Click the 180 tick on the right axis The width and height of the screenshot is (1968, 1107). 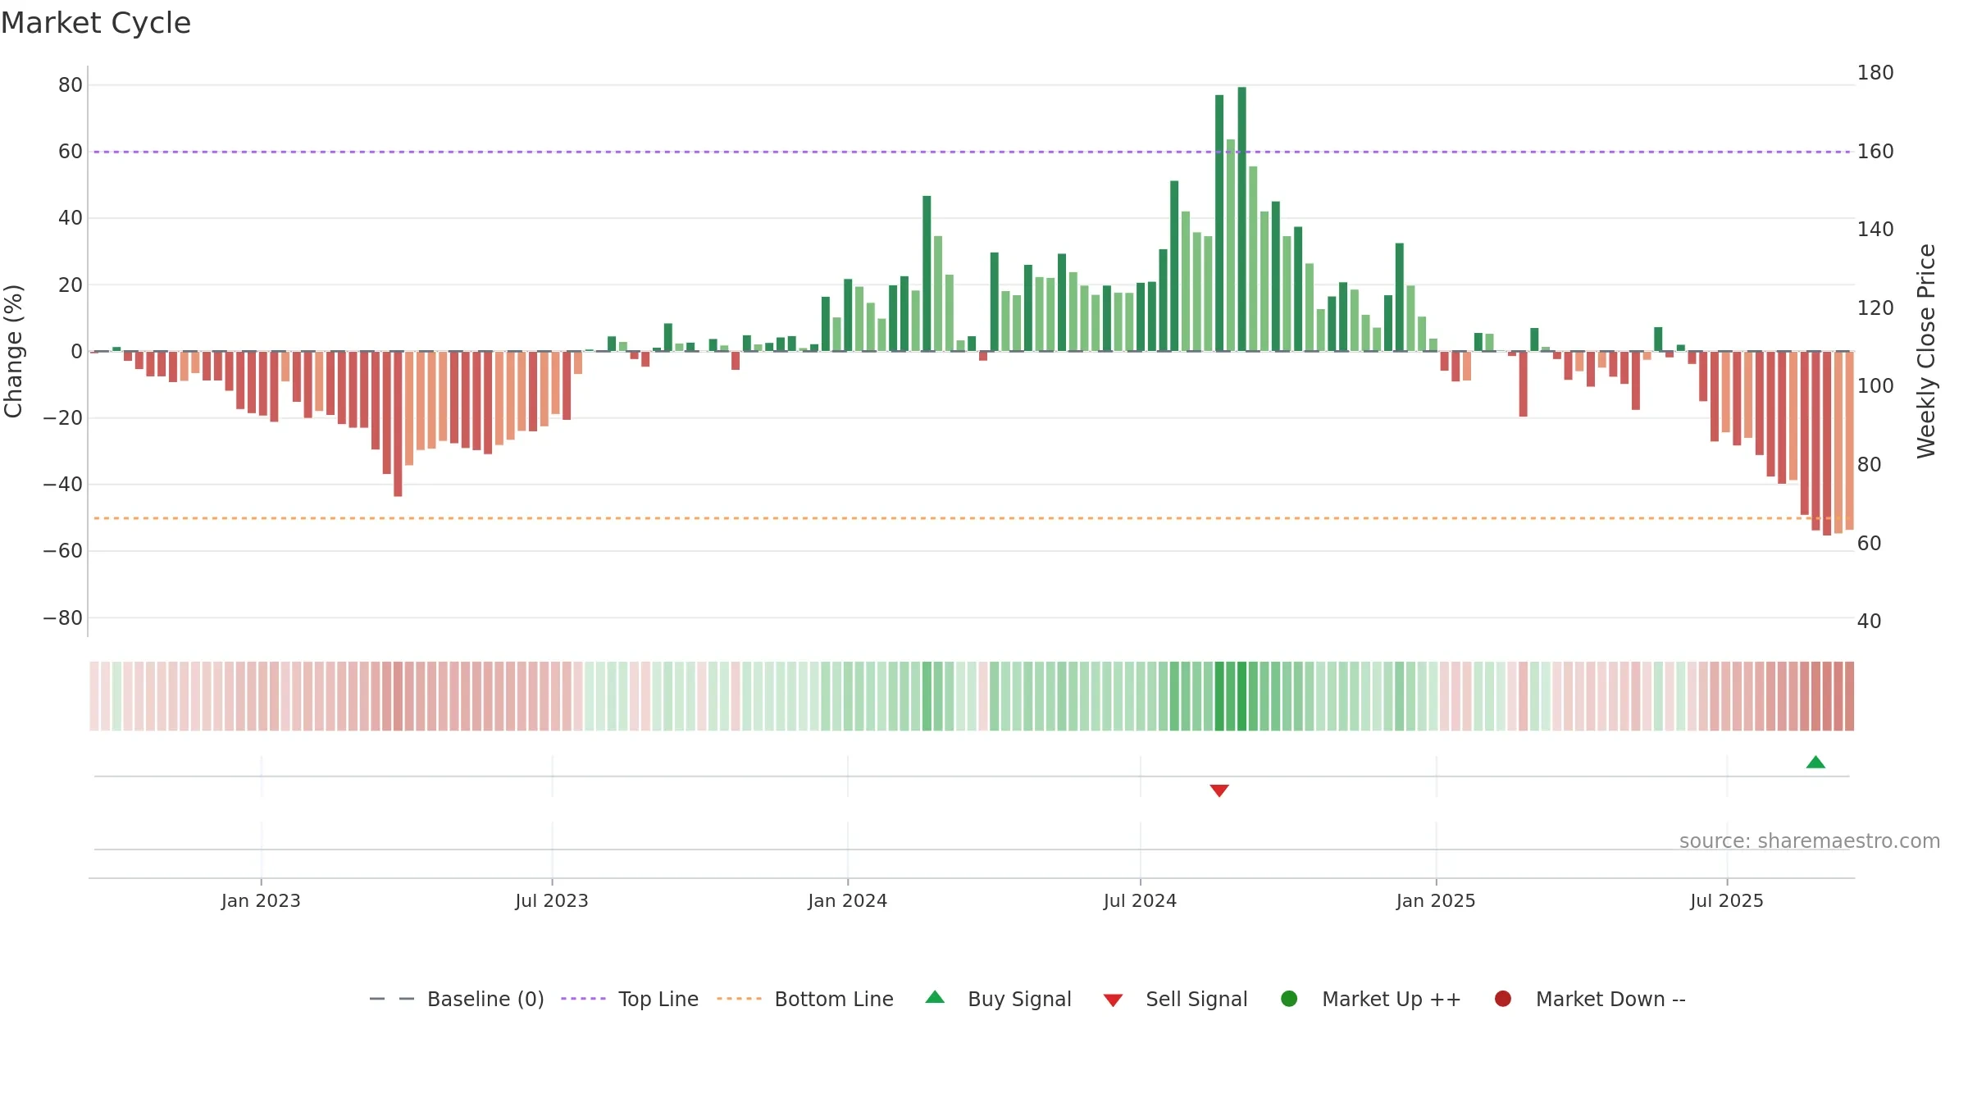(1875, 72)
